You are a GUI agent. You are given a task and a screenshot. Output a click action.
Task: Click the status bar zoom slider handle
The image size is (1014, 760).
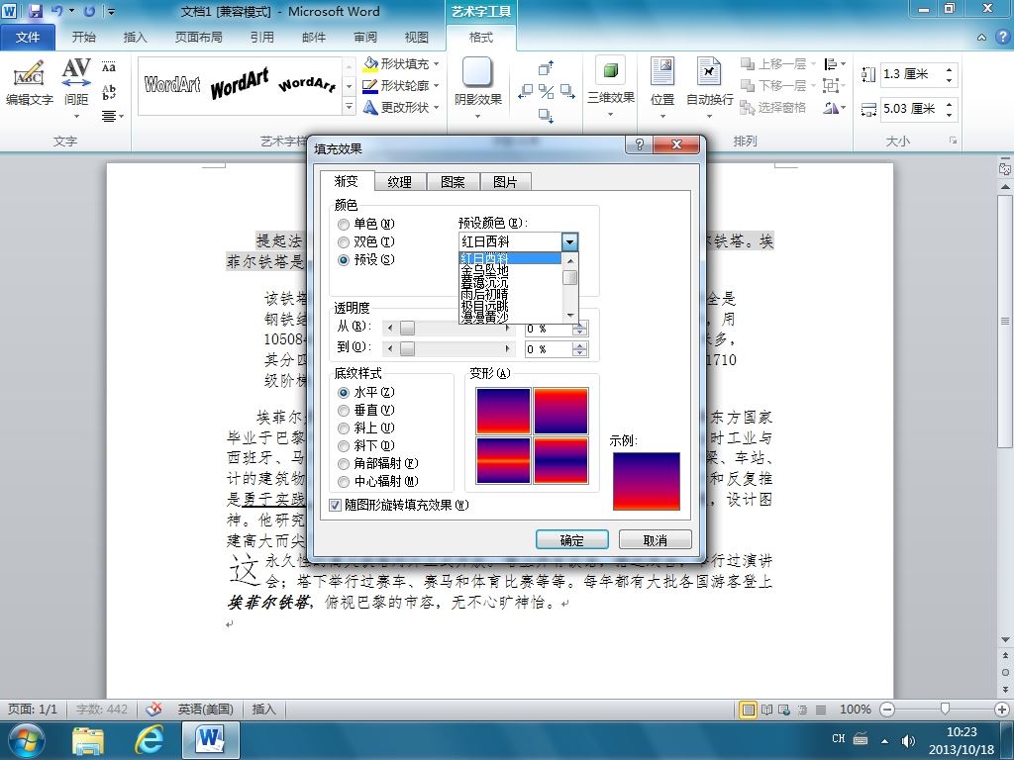click(x=945, y=710)
